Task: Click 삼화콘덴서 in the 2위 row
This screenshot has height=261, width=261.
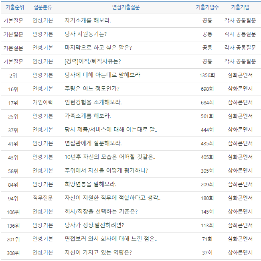Action: tap(240, 75)
